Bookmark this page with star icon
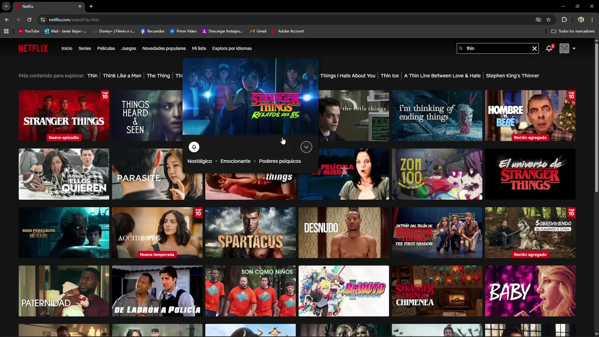This screenshot has height=337, width=599. [x=548, y=20]
